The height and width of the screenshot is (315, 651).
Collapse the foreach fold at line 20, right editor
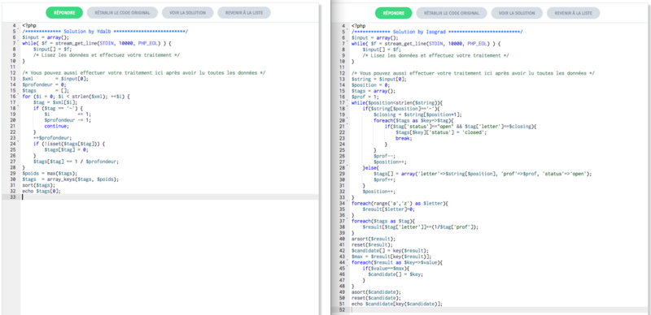click(x=347, y=119)
